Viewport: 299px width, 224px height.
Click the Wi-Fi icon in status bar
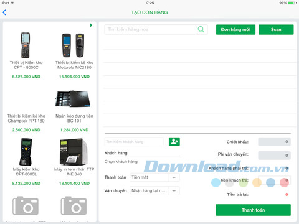[12, 3]
